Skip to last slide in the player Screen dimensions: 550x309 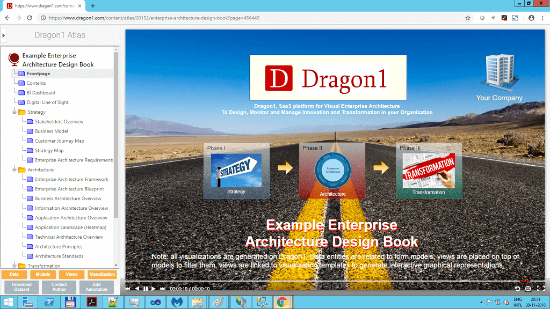(163, 289)
